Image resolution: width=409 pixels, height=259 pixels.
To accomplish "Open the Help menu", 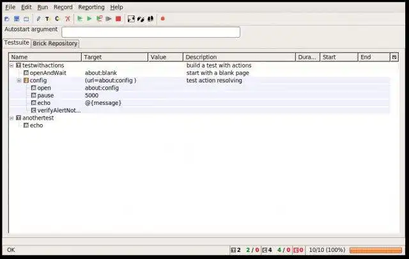I will click(x=116, y=7).
